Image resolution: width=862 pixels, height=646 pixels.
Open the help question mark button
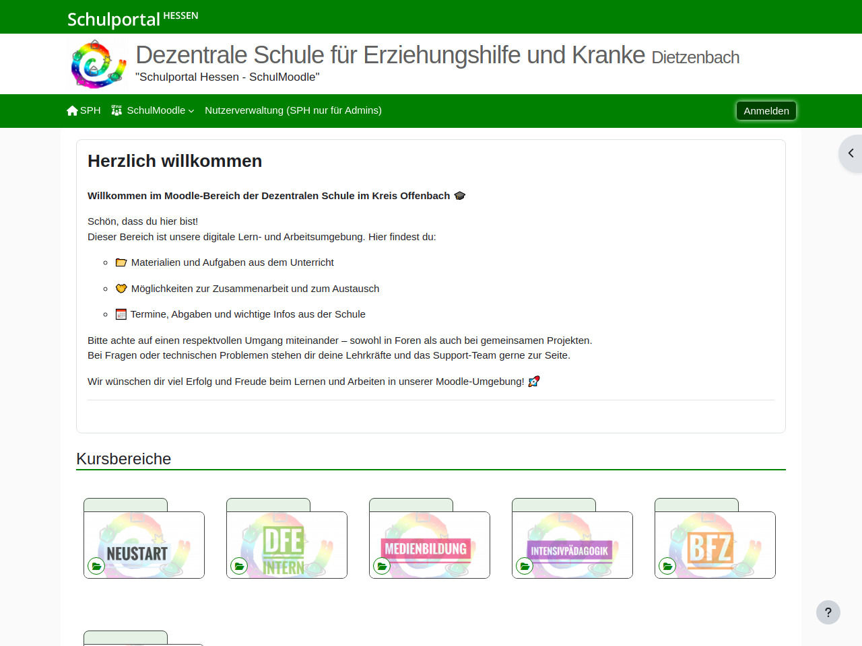click(x=828, y=612)
